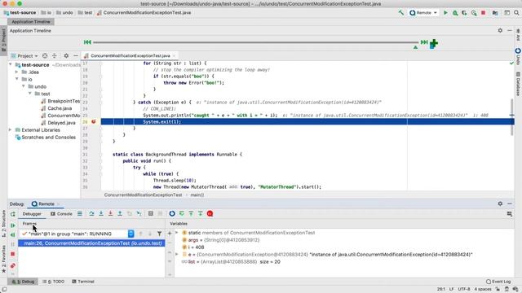Select list ArrayList variable row

click(x=231, y=262)
